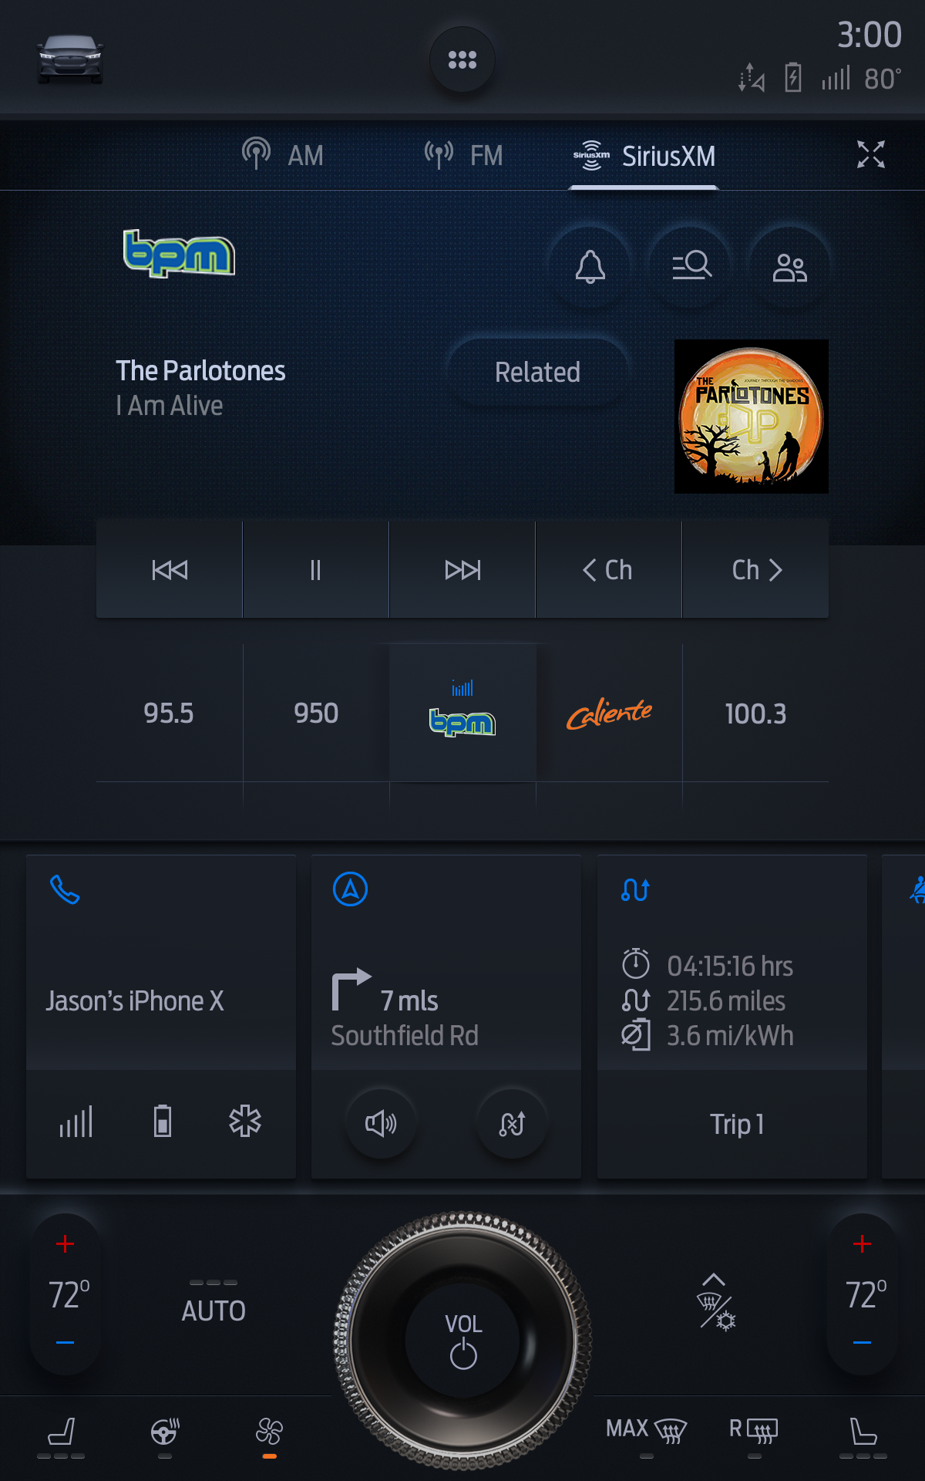Collapse the audio panel with arrows icon
Image resolution: width=925 pixels, height=1481 pixels.
coord(871,154)
